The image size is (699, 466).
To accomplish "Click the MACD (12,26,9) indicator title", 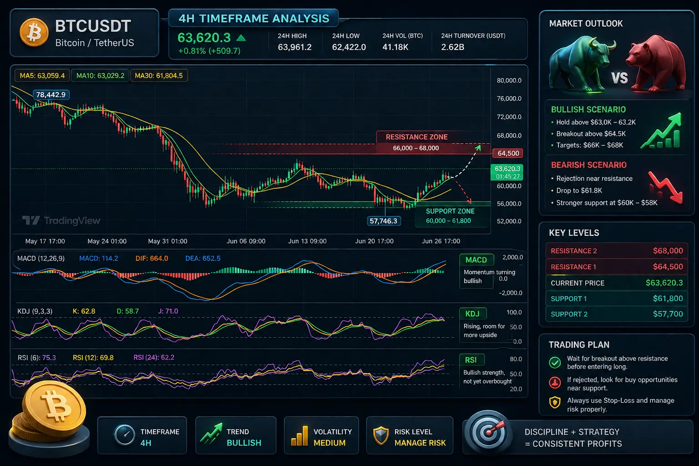I will [41, 258].
